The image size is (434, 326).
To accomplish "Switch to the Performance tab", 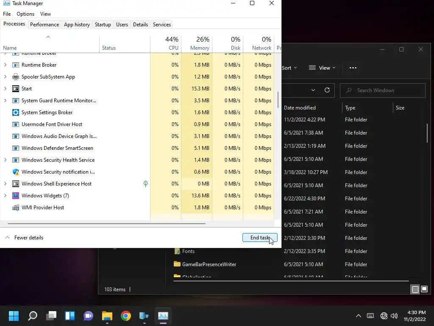I will (45, 24).
